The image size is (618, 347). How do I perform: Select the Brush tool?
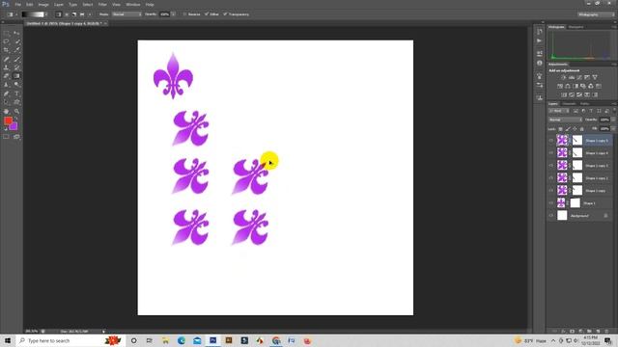coord(16,59)
